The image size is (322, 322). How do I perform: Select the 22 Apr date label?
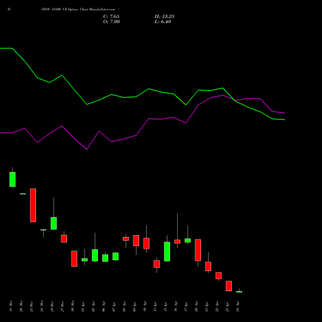217,306
